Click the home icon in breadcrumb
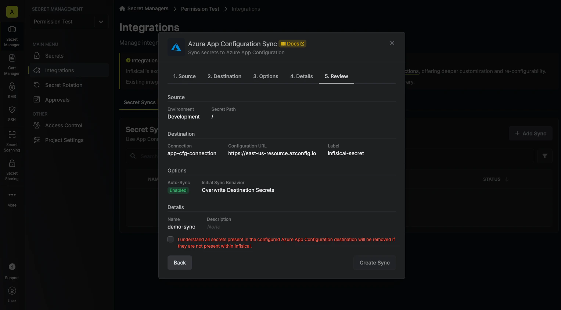Screen dimensions: 561x310 [x=122, y=8]
